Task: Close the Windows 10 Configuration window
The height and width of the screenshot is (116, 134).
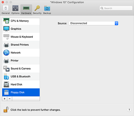Action: coord(3,2)
